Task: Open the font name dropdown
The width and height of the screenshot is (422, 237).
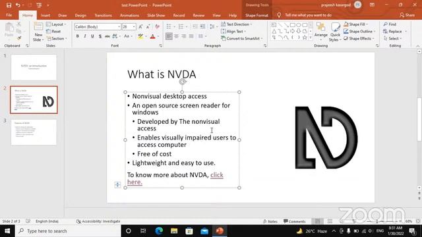Action: (x=119, y=26)
